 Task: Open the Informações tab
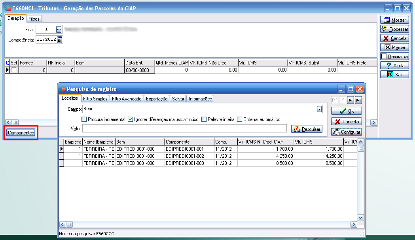point(200,99)
